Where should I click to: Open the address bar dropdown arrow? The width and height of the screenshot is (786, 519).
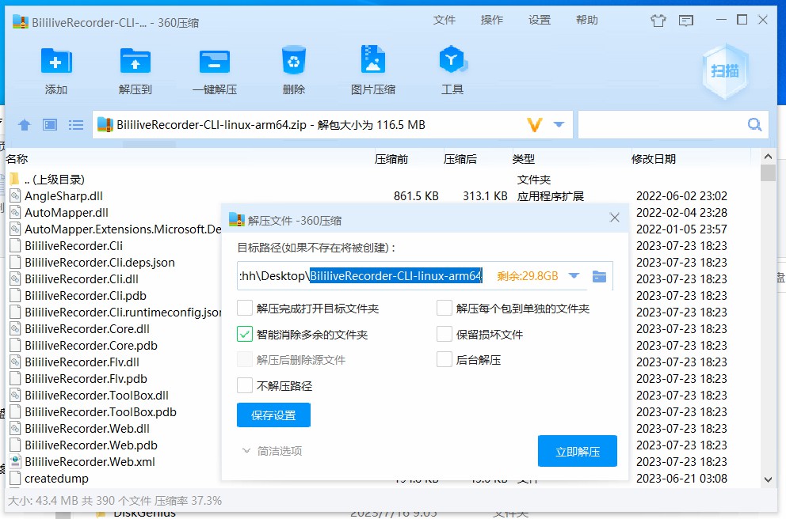559,125
